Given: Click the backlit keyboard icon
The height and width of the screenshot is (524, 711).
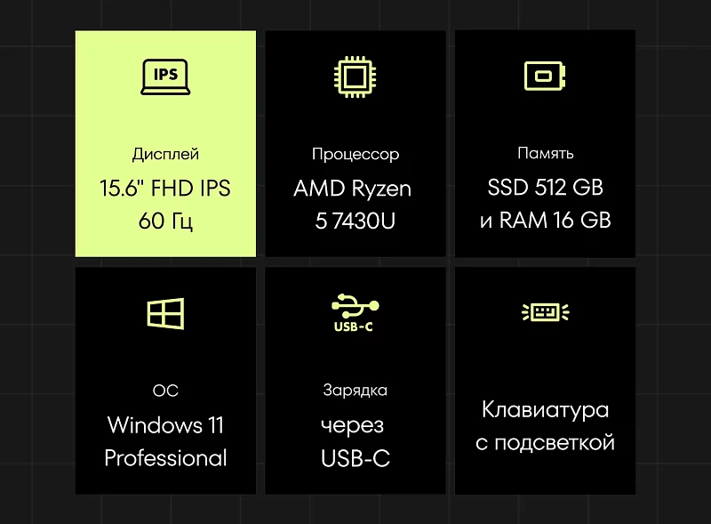Looking at the screenshot, I should [x=545, y=311].
